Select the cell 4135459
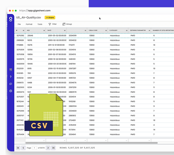Viewport: 174px width, 155px height. pyautogui.click(x=72, y=125)
